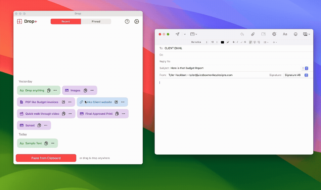This screenshot has height=190, width=321.
Task: Align text left in Mail format bar
Action: (250, 42)
